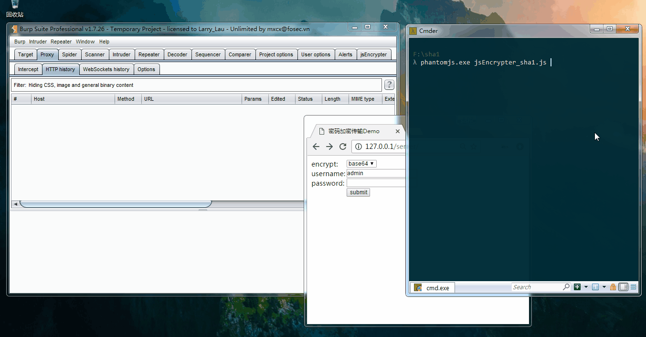This screenshot has width=646, height=337.
Task: Switch to the Sequencer tab
Action: pos(208,54)
